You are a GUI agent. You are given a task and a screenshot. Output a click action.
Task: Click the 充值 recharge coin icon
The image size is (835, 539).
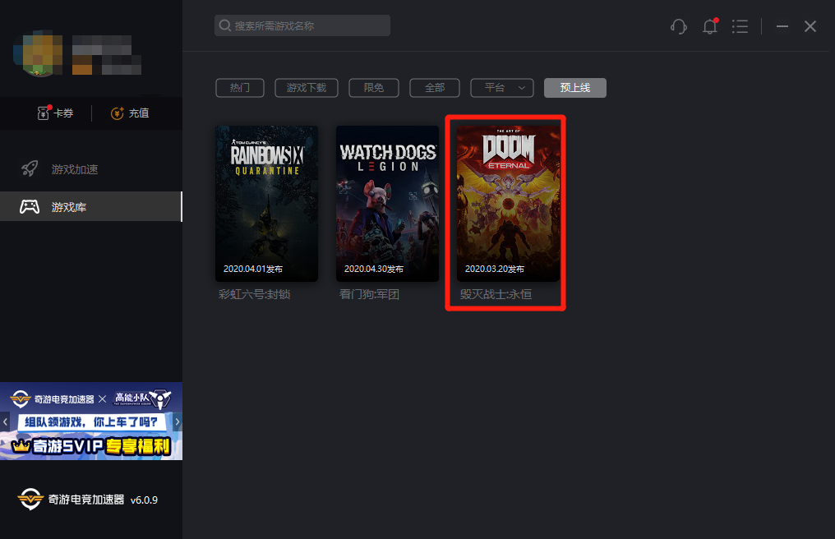118,113
